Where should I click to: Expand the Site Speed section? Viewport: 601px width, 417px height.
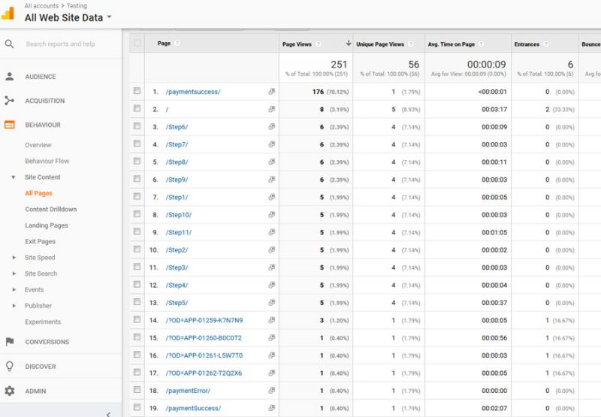(14, 258)
